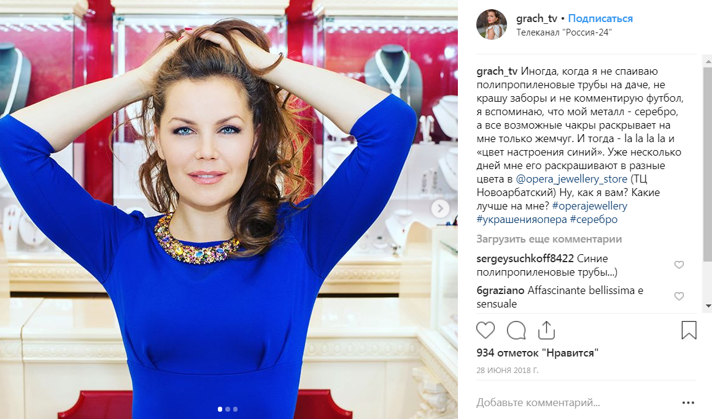
Task: Open the three-dots more options menu
Action: (x=689, y=402)
